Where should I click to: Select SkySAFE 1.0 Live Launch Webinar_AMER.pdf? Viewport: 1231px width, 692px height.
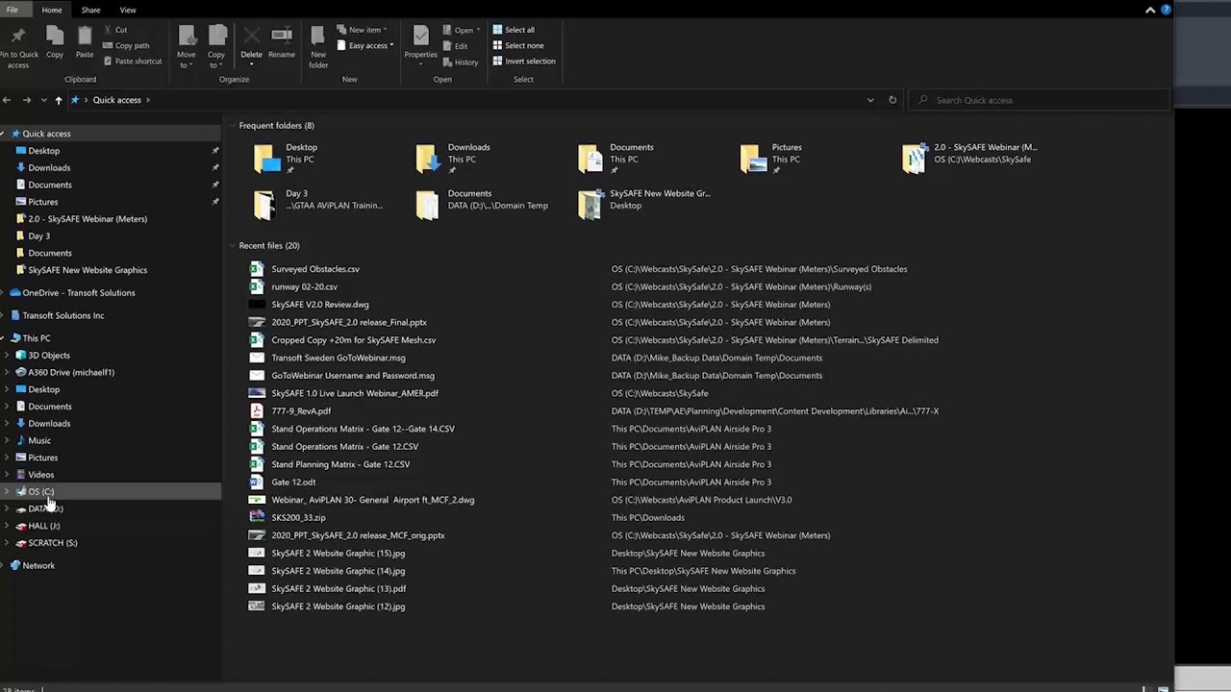(x=355, y=393)
